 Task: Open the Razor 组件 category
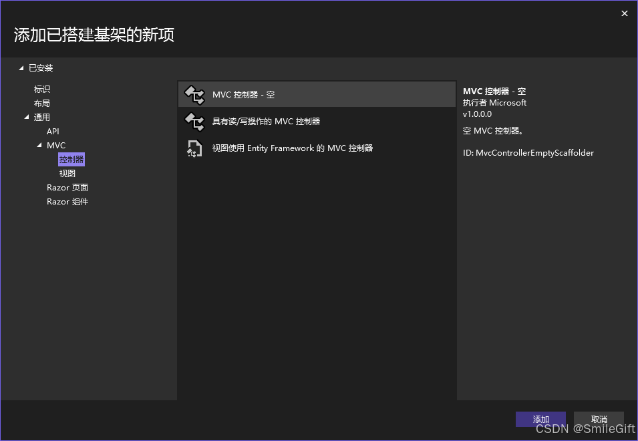67,201
